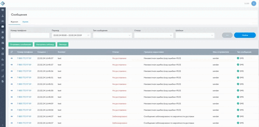Click Настроить таблицу button
Viewport: 259px width, 127px height.
45,44
